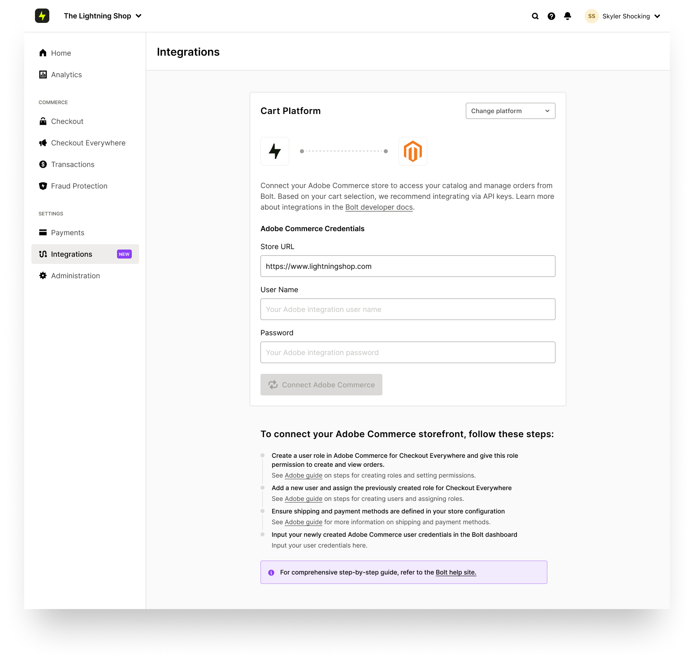
Task: Expand The Lightning Shop store switcher
Action: tap(103, 16)
